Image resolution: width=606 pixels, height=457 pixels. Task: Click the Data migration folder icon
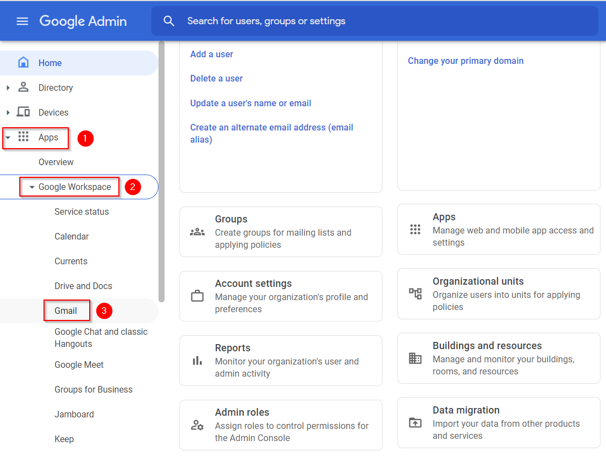(x=415, y=423)
